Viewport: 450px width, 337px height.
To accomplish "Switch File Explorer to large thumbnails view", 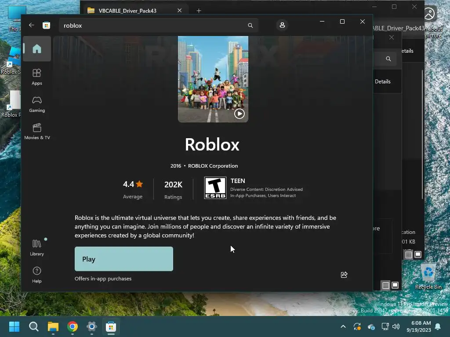I will tap(395, 285).
